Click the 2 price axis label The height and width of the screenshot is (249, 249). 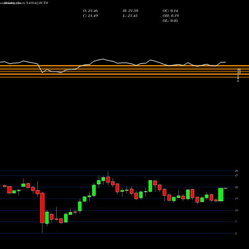[x=236, y=234]
